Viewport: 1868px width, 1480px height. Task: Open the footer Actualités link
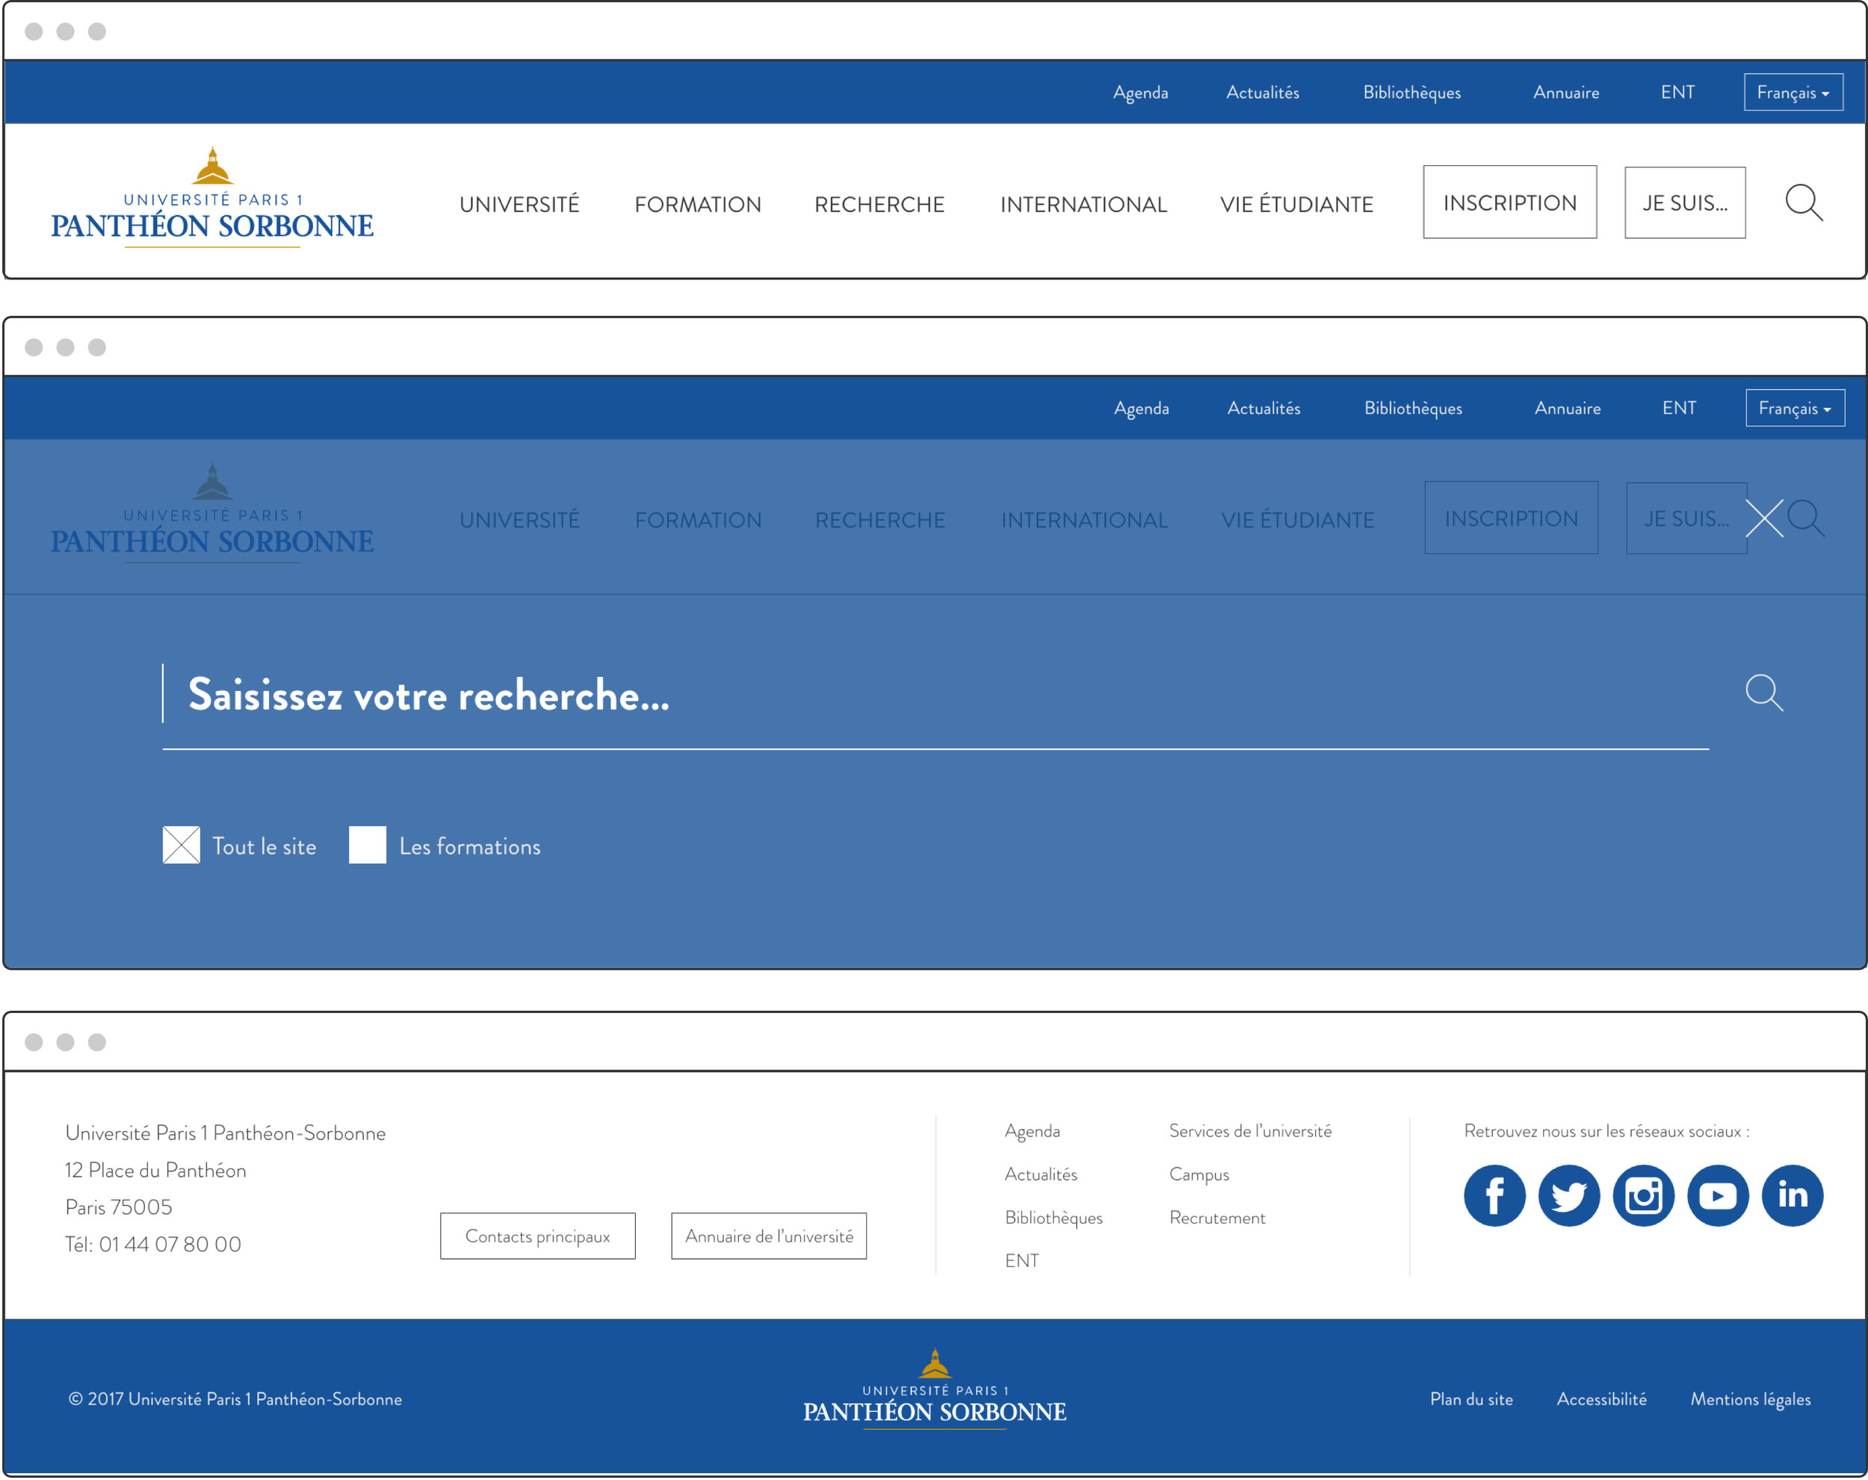coord(1041,1174)
